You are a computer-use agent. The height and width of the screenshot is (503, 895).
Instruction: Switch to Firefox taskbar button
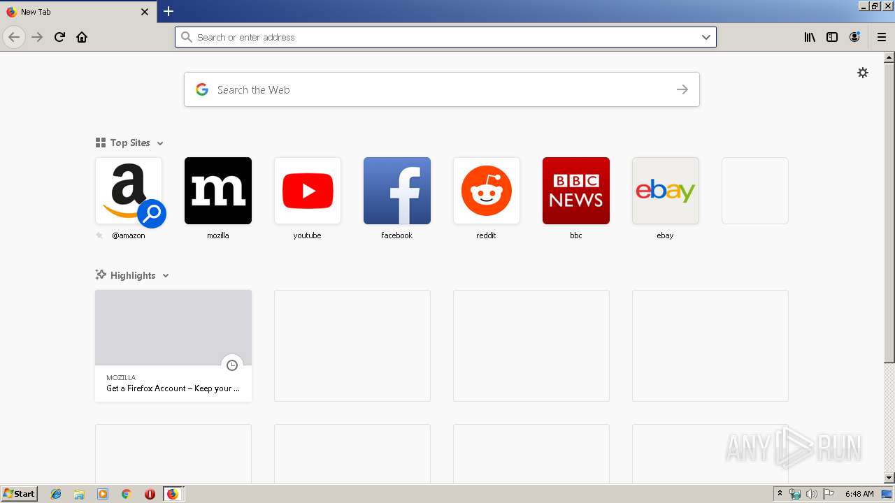[173, 494]
